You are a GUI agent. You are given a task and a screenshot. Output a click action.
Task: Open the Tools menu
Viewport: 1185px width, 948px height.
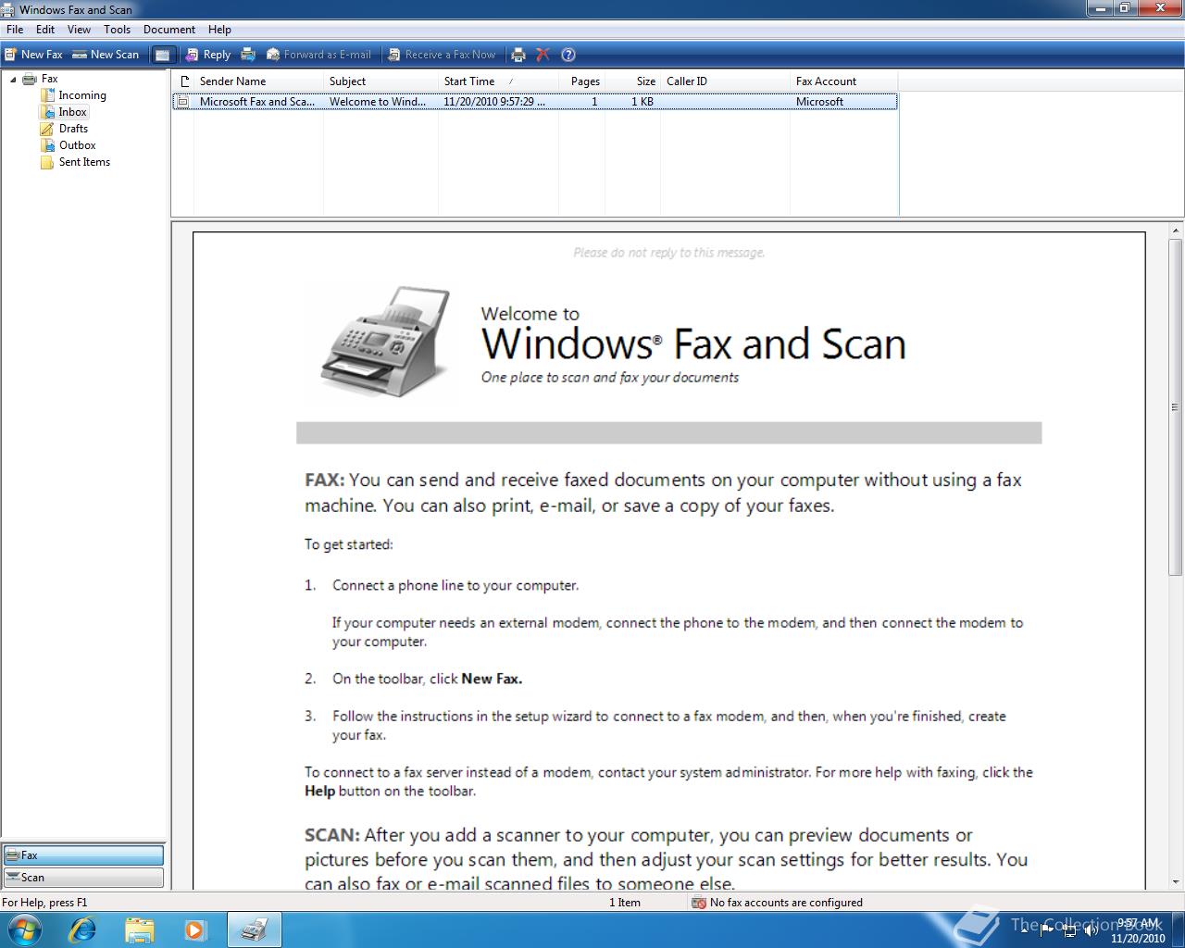[117, 30]
